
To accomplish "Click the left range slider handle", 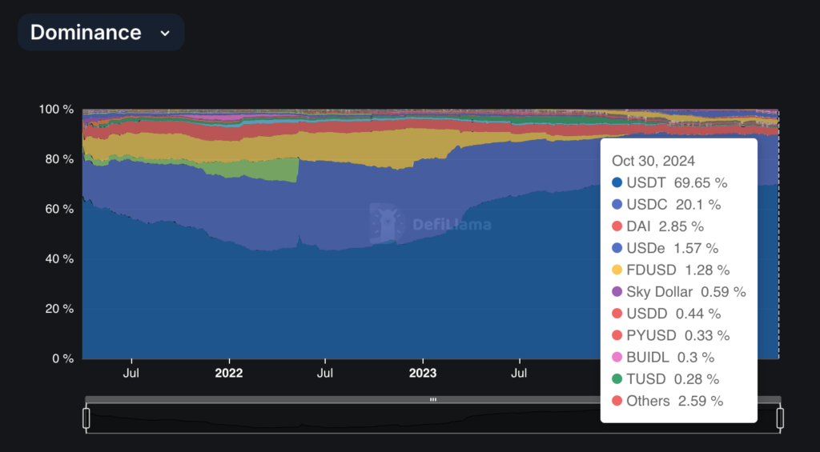I will tap(86, 418).
